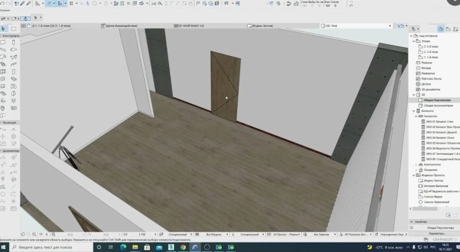Close the 3D / Все tab
460x252 pixels.
pos(390,26)
